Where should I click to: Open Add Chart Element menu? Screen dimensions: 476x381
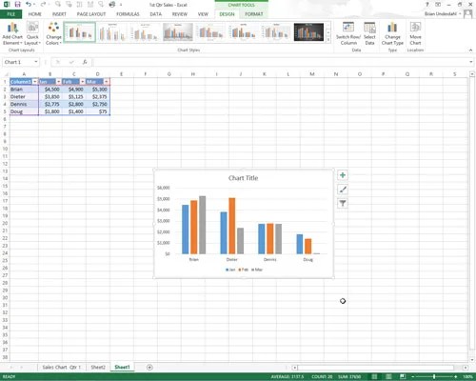(x=12, y=33)
